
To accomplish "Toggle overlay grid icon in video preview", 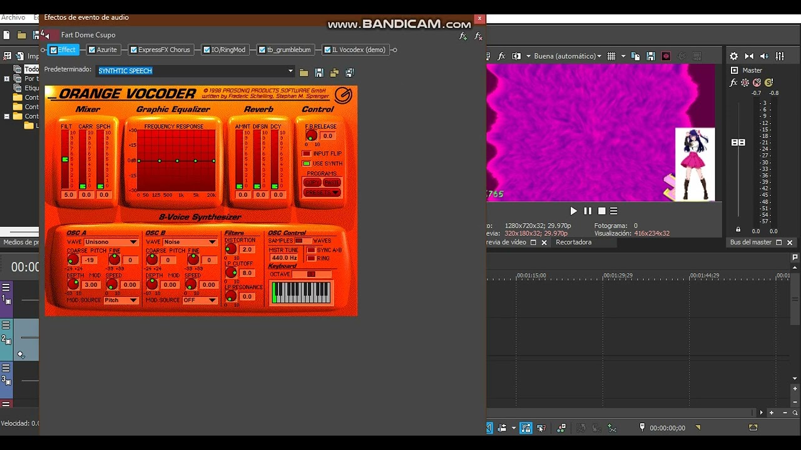I will coord(611,56).
